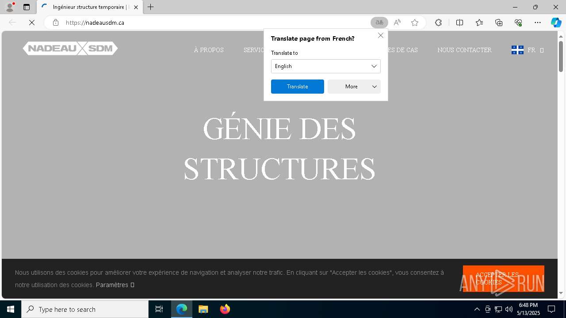Open the À PROPOS menu item
This screenshot has width=566, height=318.
coord(209,50)
